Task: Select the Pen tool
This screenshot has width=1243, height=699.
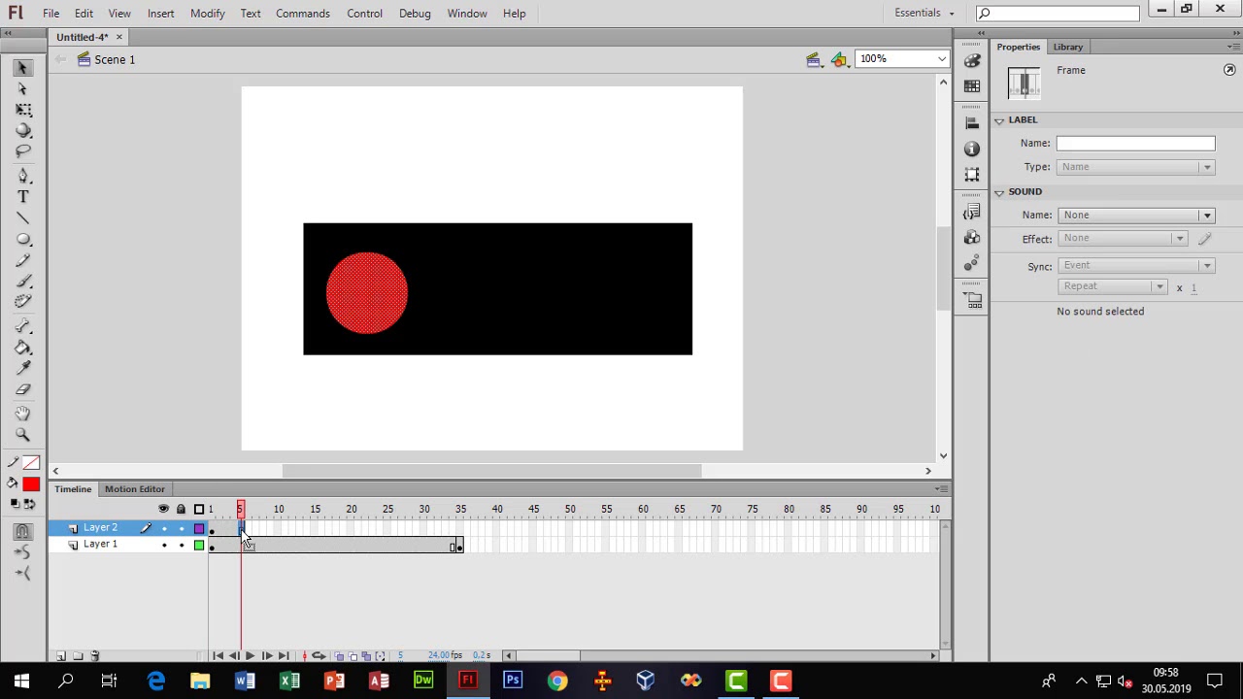Action: [x=23, y=176]
